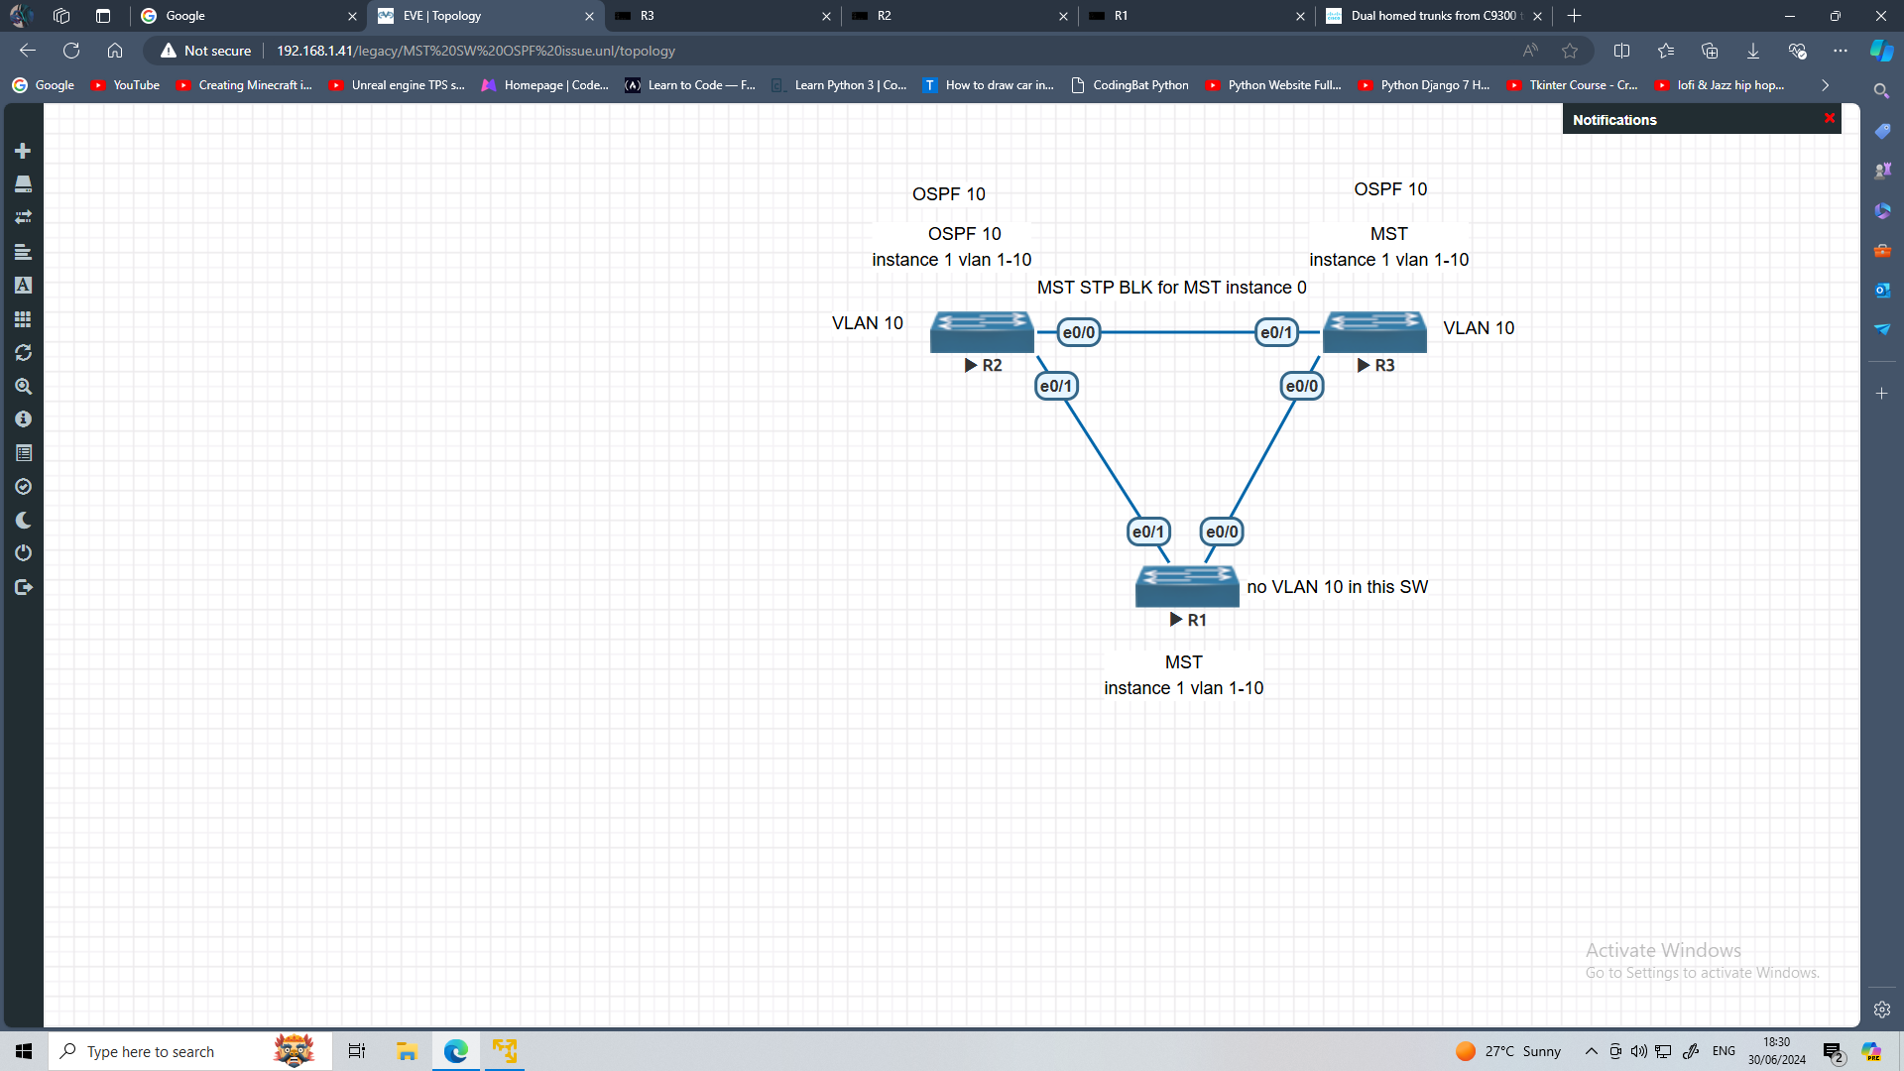This screenshot has width=1904, height=1071.
Task: Click the Close lab power icon
Action: 23,553
